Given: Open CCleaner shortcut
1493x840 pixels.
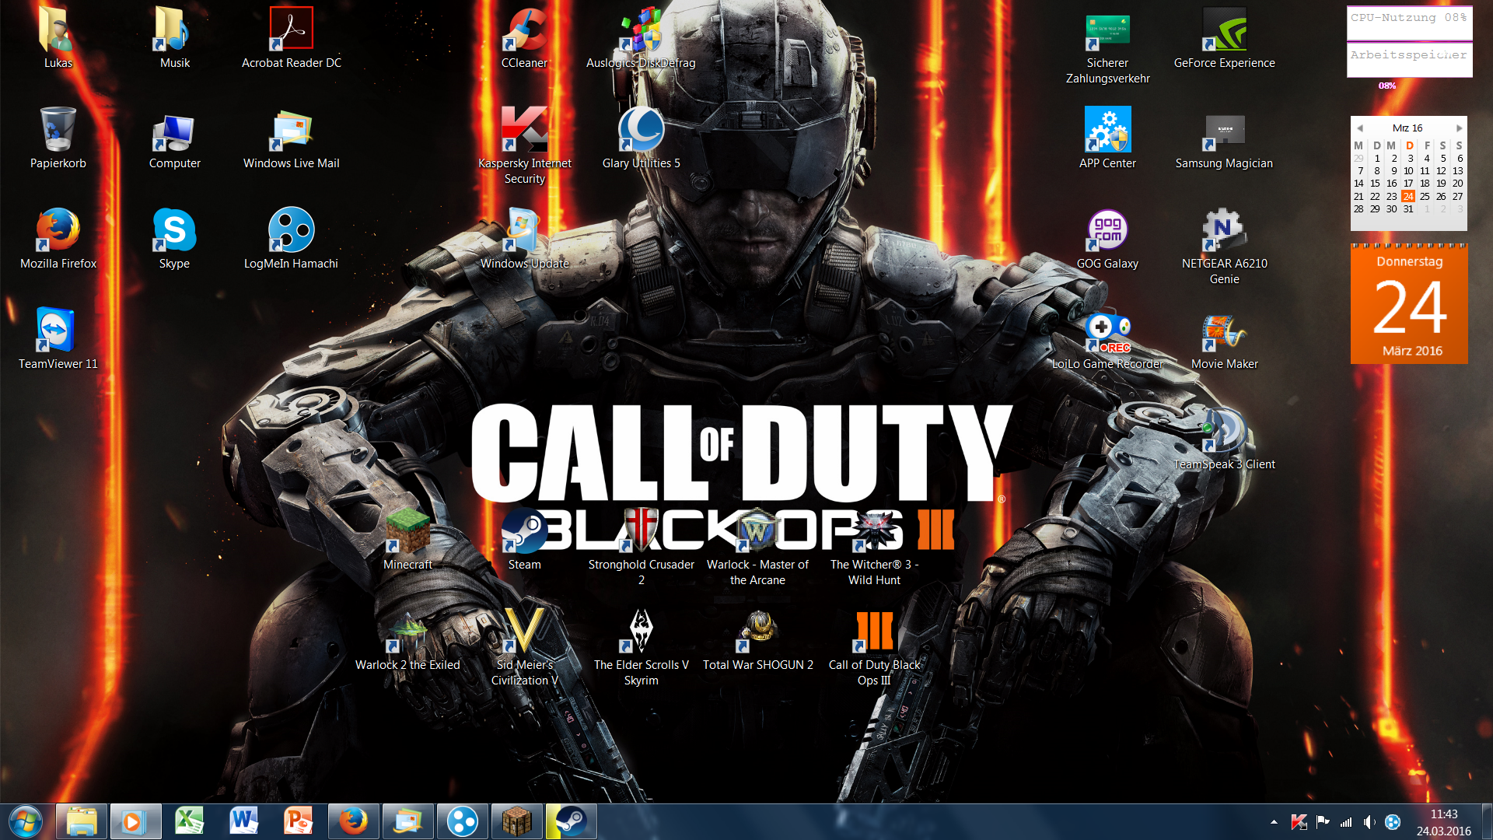Looking at the screenshot, I should click(524, 37).
